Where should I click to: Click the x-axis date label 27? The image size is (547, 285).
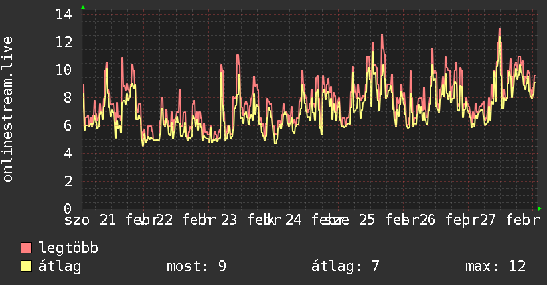click(487, 220)
